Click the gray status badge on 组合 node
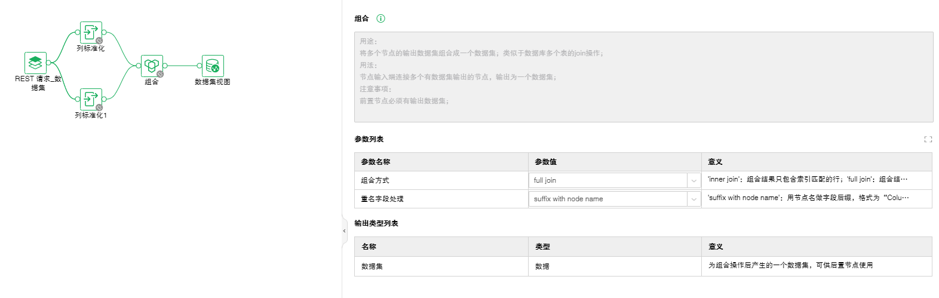The width and height of the screenshot is (939, 298). [160, 74]
